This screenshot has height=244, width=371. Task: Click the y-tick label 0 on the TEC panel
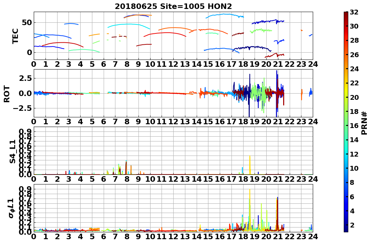(29, 52)
